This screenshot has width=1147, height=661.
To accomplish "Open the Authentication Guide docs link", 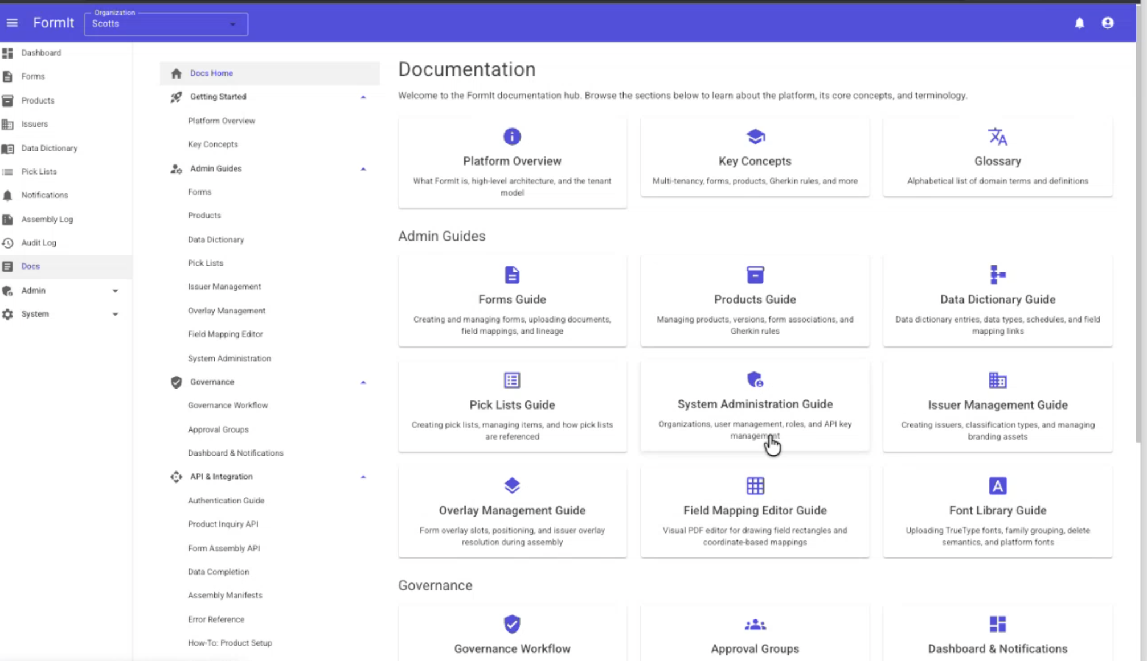I will coord(226,501).
